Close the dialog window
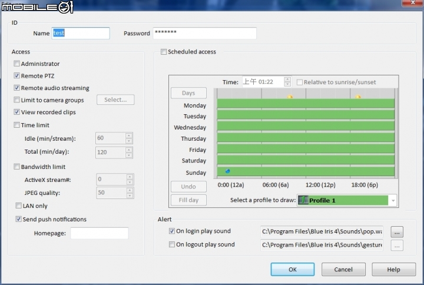Viewport: 424px width, 285px height. point(413,3)
